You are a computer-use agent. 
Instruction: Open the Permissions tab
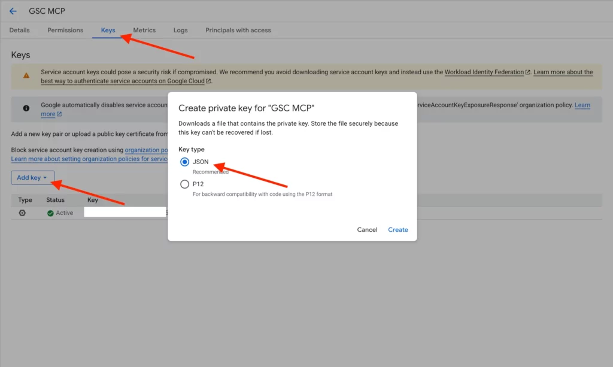tap(65, 30)
